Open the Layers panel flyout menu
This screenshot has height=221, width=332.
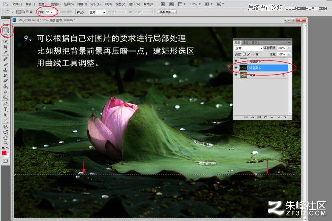(x=290, y=42)
